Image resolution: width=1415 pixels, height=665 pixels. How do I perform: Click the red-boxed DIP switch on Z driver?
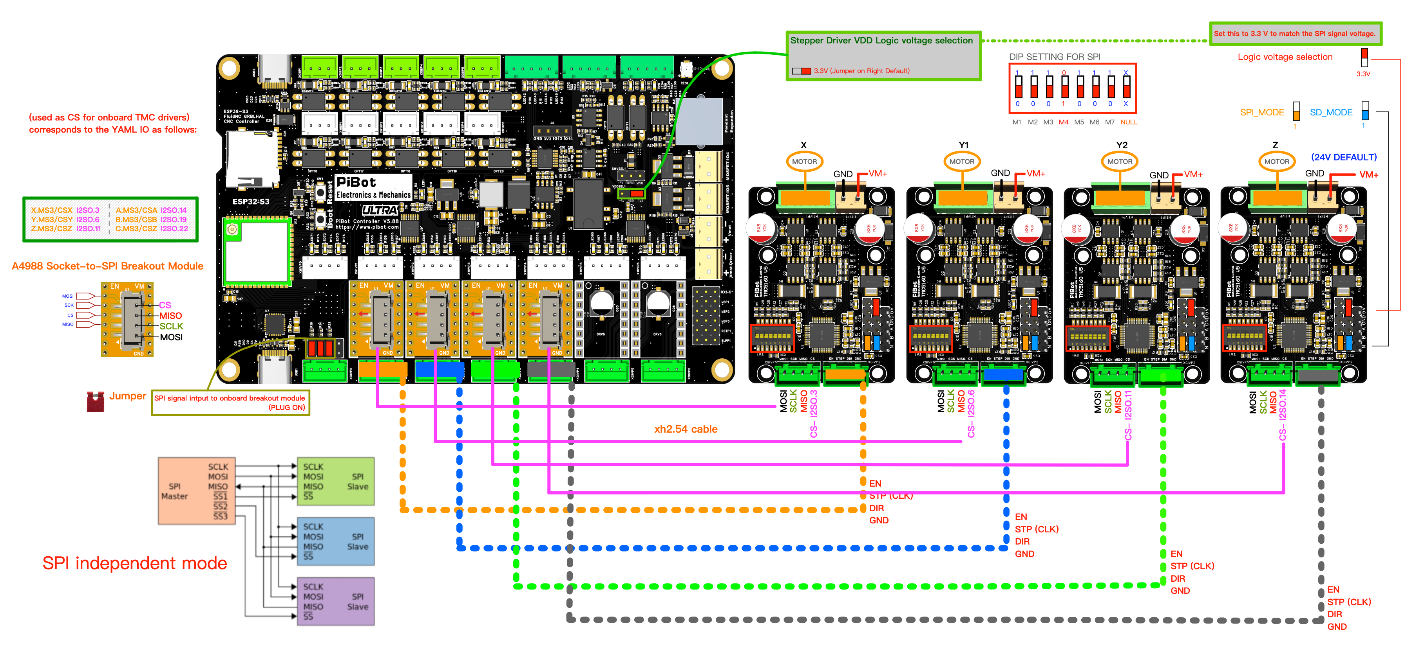coord(1244,338)
